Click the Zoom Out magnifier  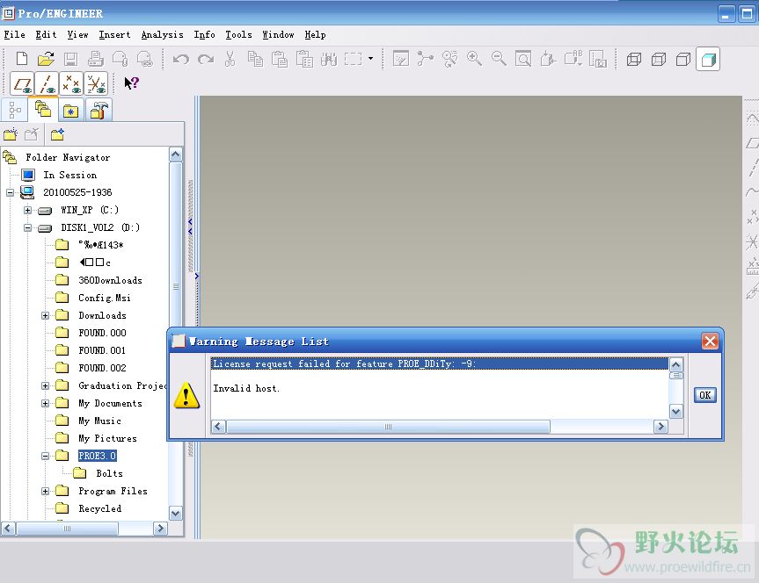pyautogui.click(x=499, y=59)
